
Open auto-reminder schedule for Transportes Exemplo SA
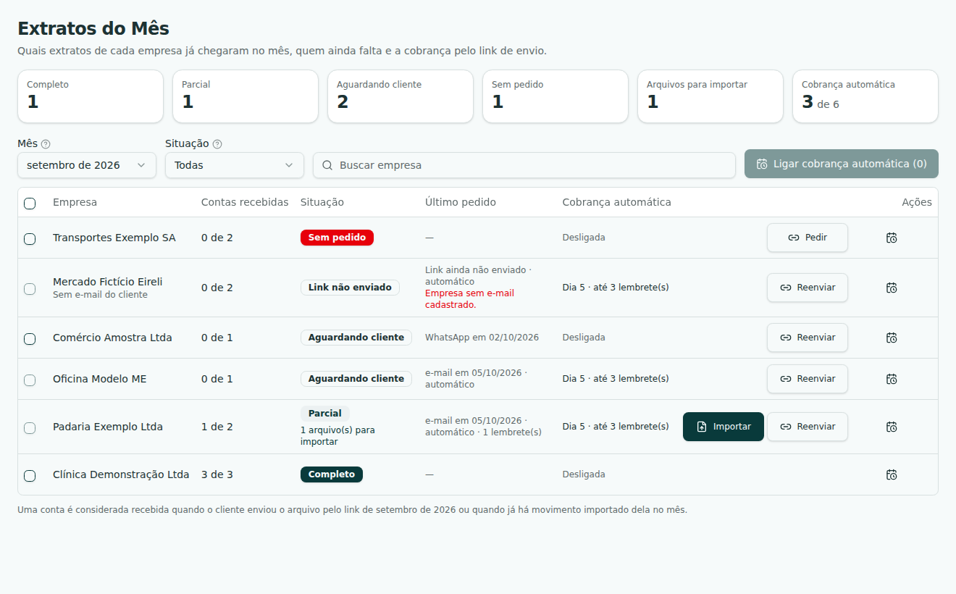coord(892,238)
